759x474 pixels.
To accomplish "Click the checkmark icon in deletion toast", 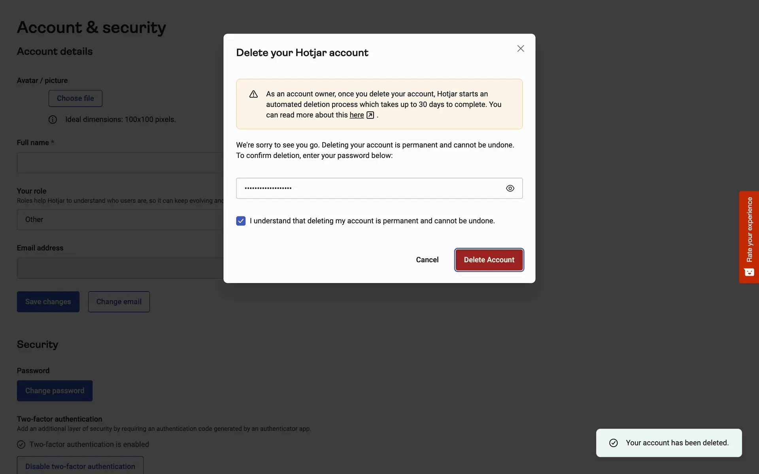I will pyautogui.click(x=614, y=443).
